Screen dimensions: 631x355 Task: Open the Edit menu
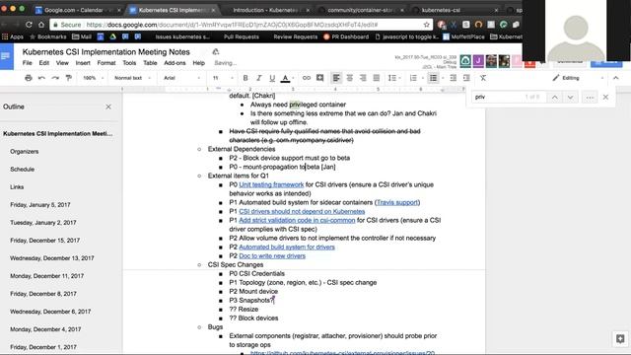43,63
